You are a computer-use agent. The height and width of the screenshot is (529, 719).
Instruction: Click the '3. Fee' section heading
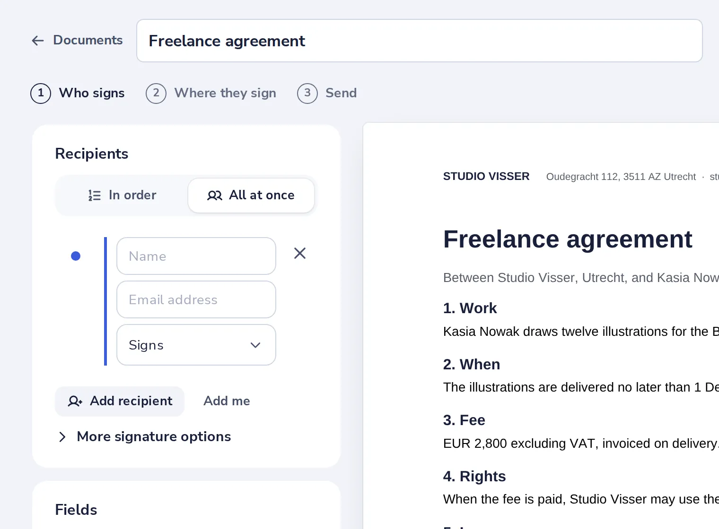click(464, 420)
